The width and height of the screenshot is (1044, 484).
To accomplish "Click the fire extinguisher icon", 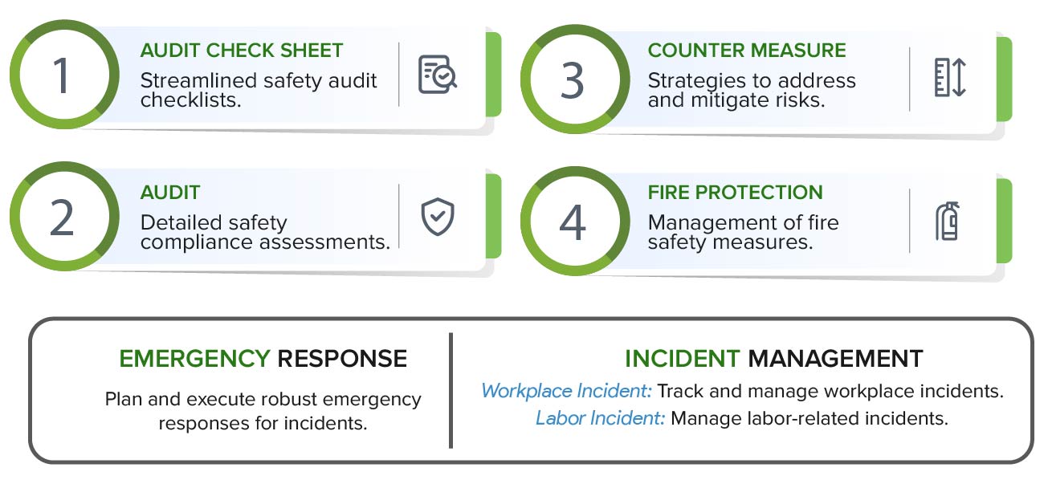I will click(948, 222).
